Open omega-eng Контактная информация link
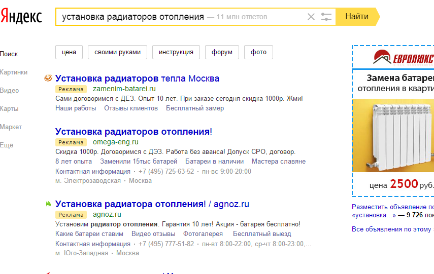Viewport: 434px width, 274px height. point(93,172)
